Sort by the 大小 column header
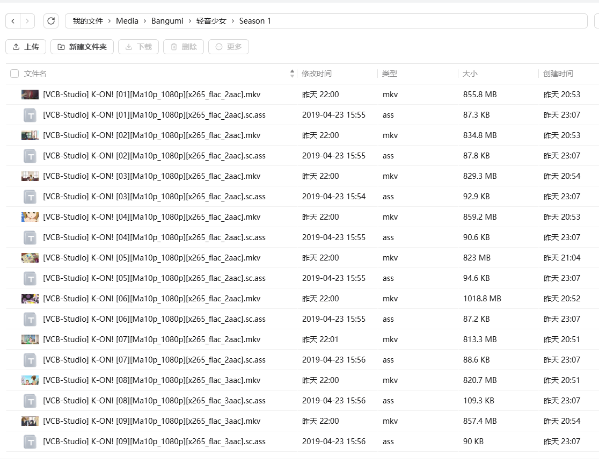This screenshot has height=463, width=599. tap(470, 74)
